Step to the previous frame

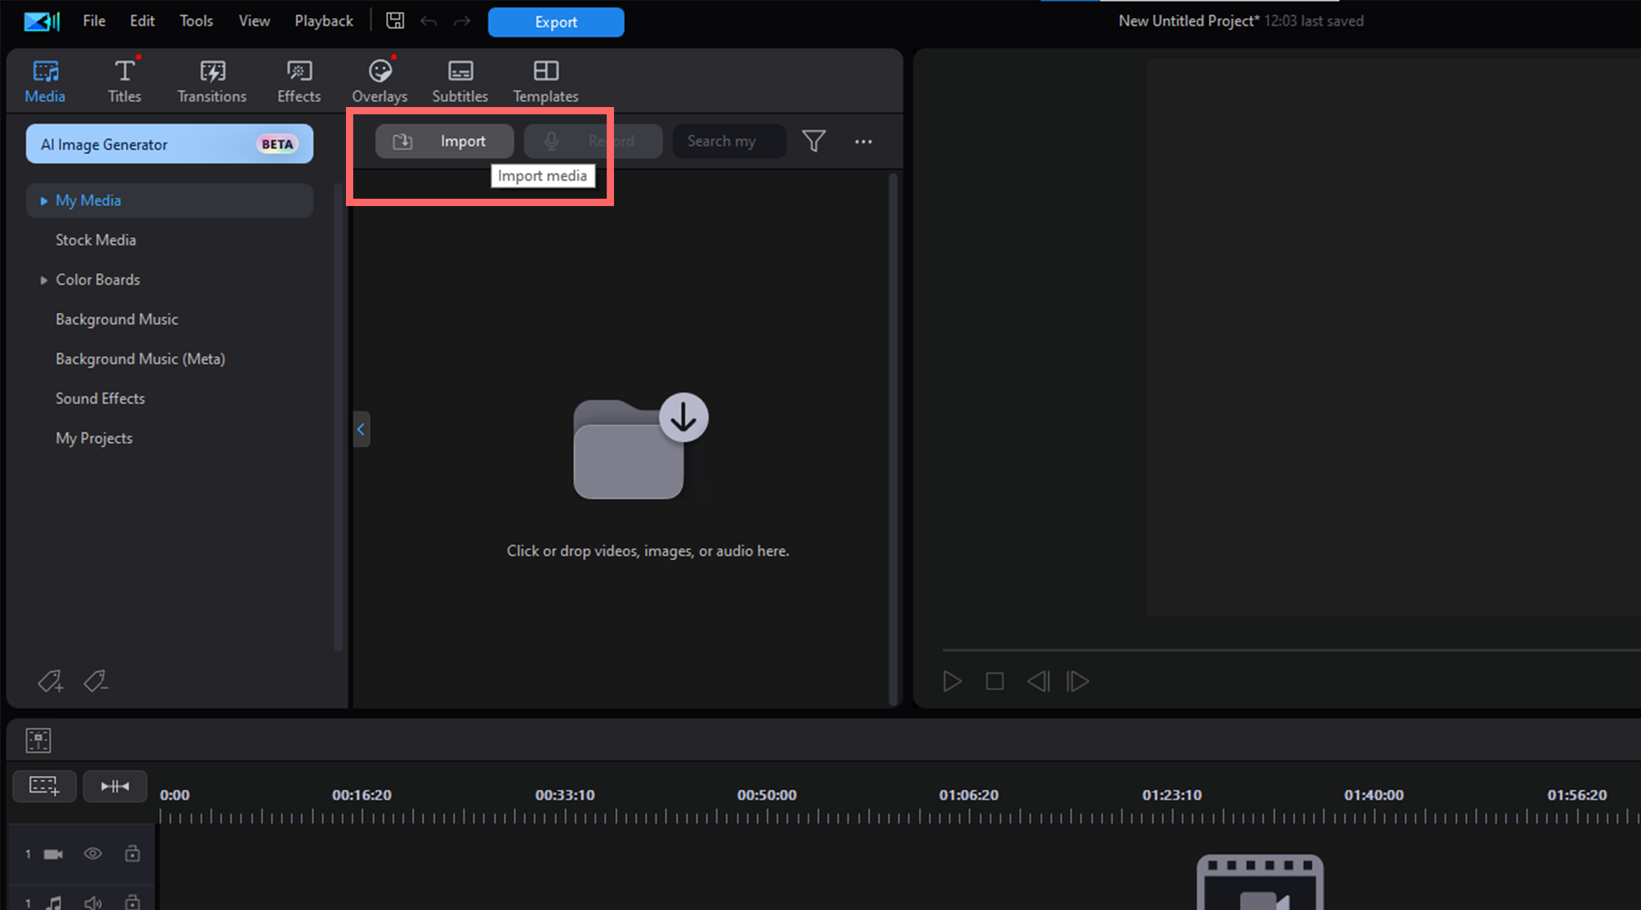click(1039, 681)
